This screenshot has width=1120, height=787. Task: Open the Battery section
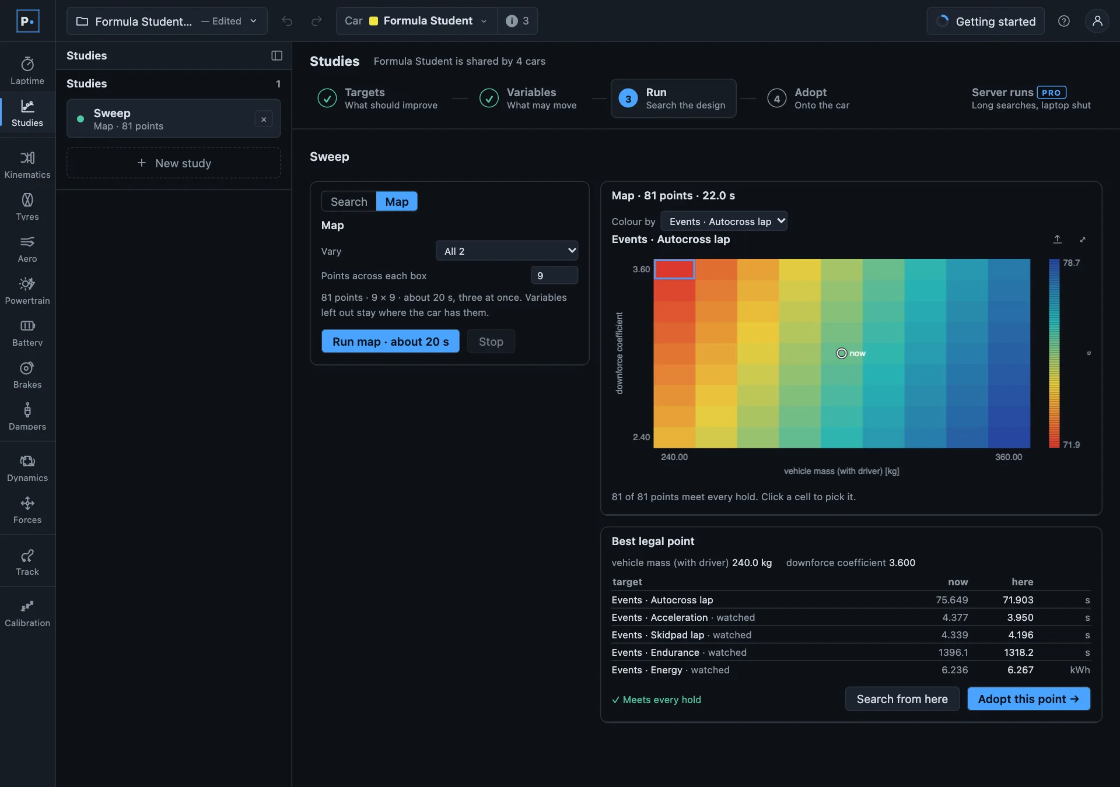[x=27, y=333]
